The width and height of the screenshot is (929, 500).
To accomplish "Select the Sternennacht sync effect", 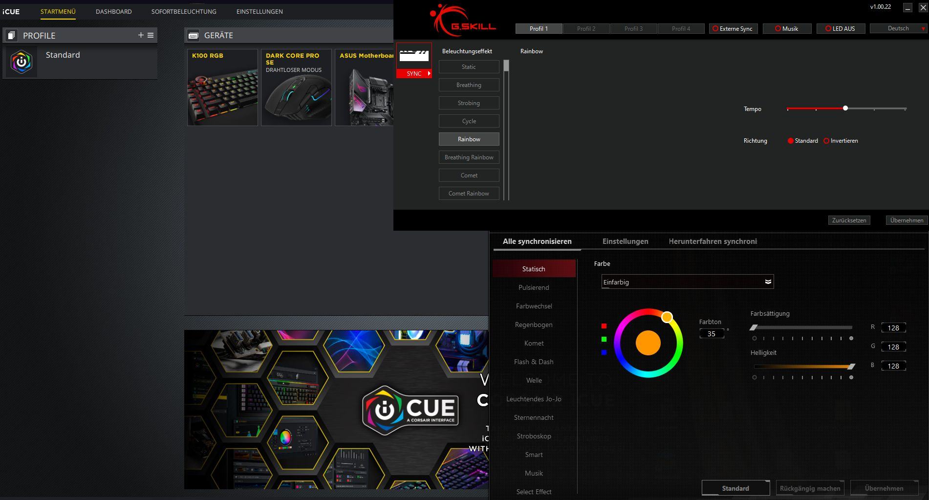I will click(x=534, y=417).
